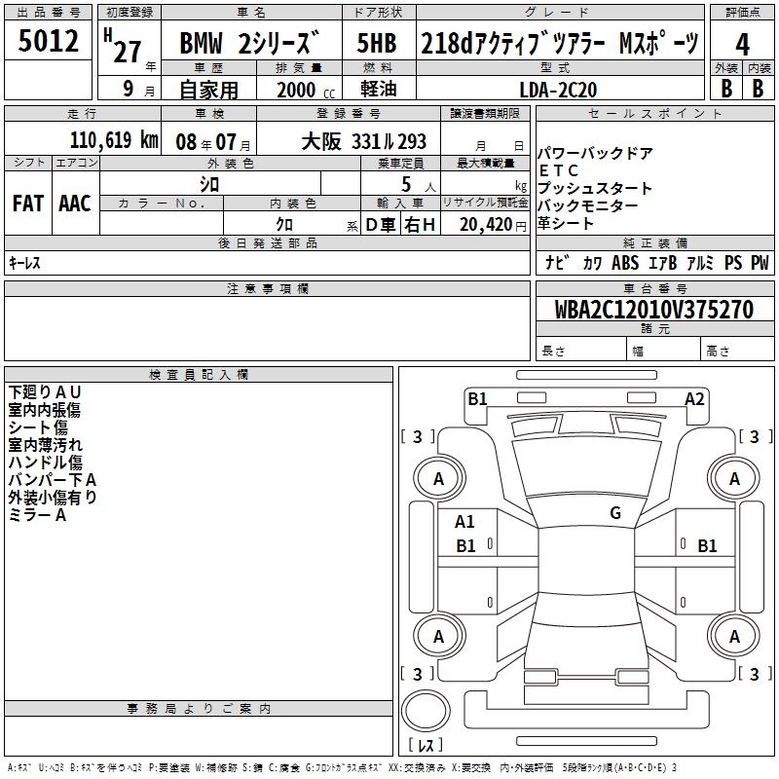
Task: Select the A1 mark on car diagram
Action: [465, 522]
